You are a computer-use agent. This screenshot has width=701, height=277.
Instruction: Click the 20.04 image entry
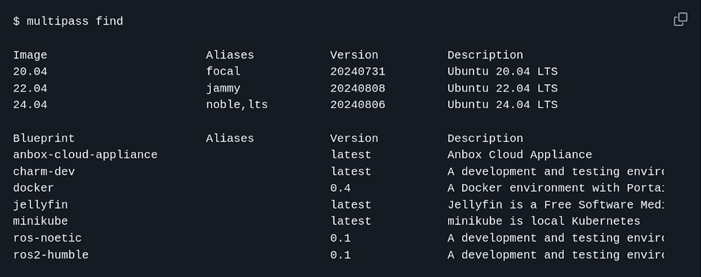30,72
